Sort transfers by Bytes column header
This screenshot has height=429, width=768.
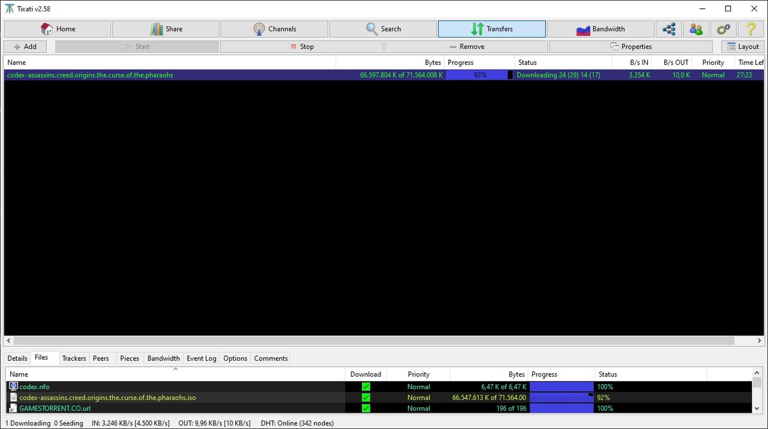pyautogui.click(x=389, y=62)
